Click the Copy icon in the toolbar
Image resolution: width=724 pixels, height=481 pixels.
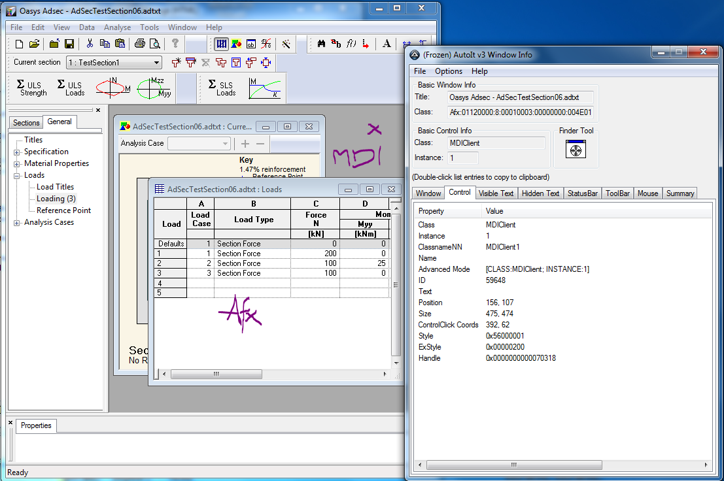pos(105,44)
